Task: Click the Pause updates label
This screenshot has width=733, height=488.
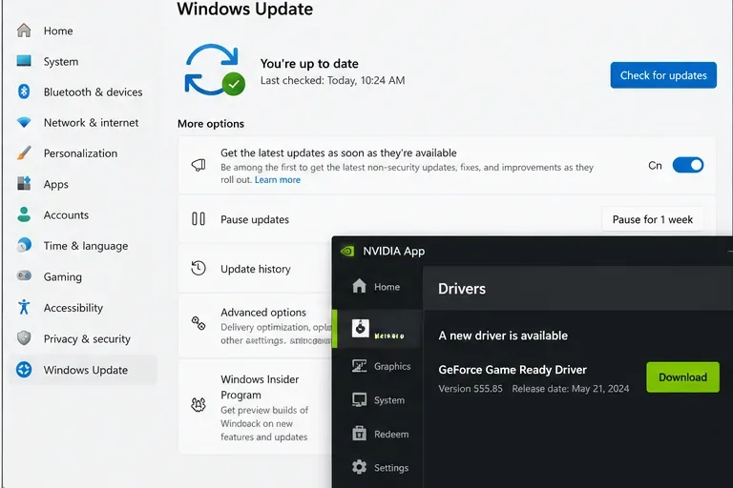Action: tap(255, 219)
